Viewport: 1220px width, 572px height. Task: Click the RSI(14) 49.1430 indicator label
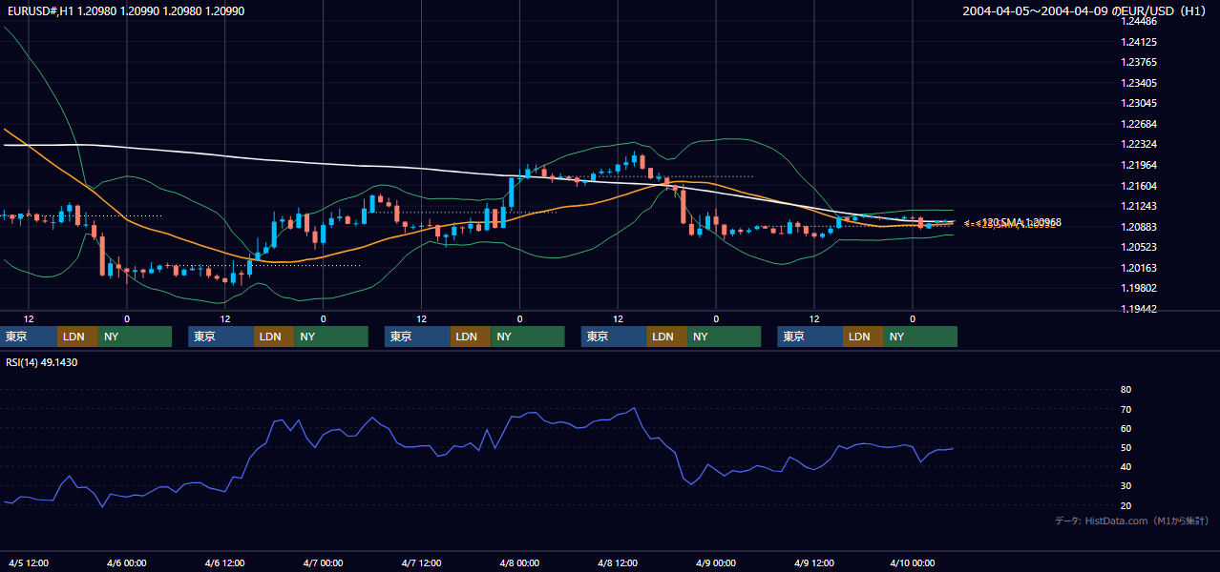(42, 362)
